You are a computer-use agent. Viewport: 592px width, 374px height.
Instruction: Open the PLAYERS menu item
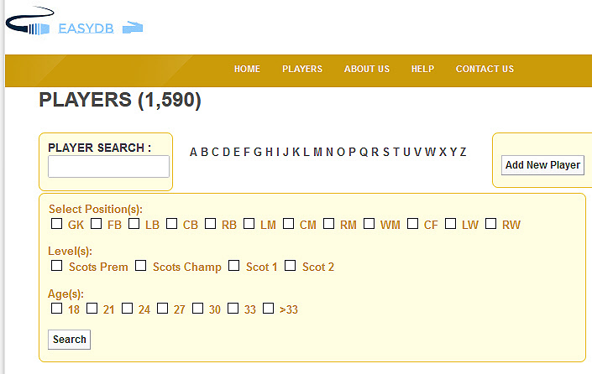click(302, 69)
